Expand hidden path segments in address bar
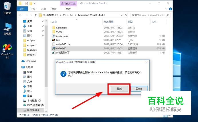Viewport: 198px width, 122px height. [44, 15]
